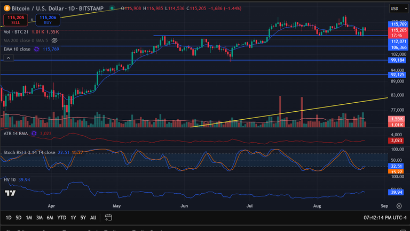Select the 1D time range
This screenshot has width=410, height=231.
[x=9, y=218]
